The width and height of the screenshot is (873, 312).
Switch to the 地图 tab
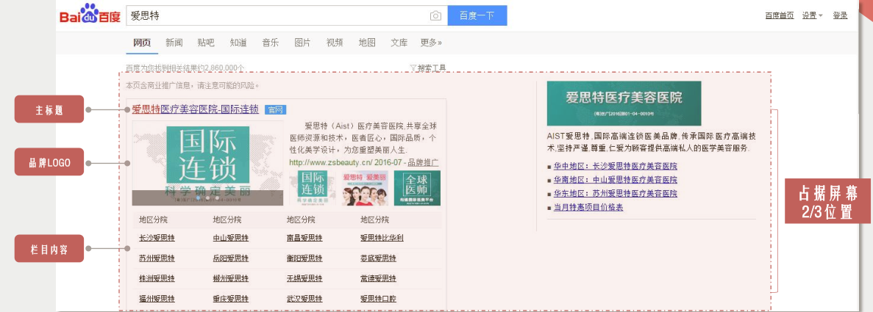[367, 43]
